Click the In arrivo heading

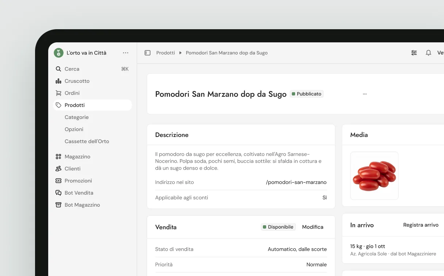pos(362,225)
